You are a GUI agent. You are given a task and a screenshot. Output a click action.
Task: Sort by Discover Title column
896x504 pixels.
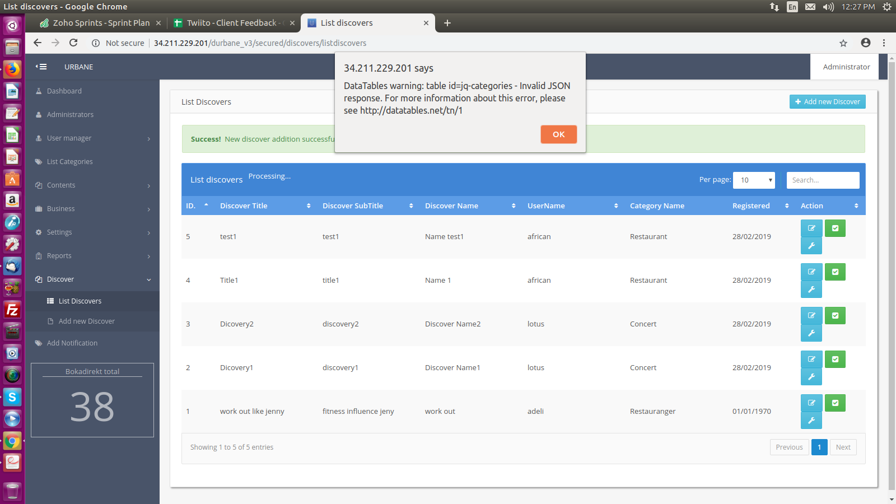[265, 206]
